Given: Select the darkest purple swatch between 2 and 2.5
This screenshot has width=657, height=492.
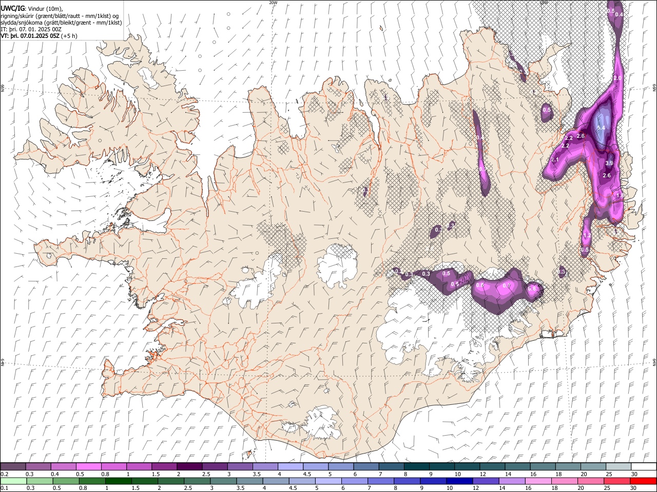Looking at the screenshot, I should tap(189, 466).
